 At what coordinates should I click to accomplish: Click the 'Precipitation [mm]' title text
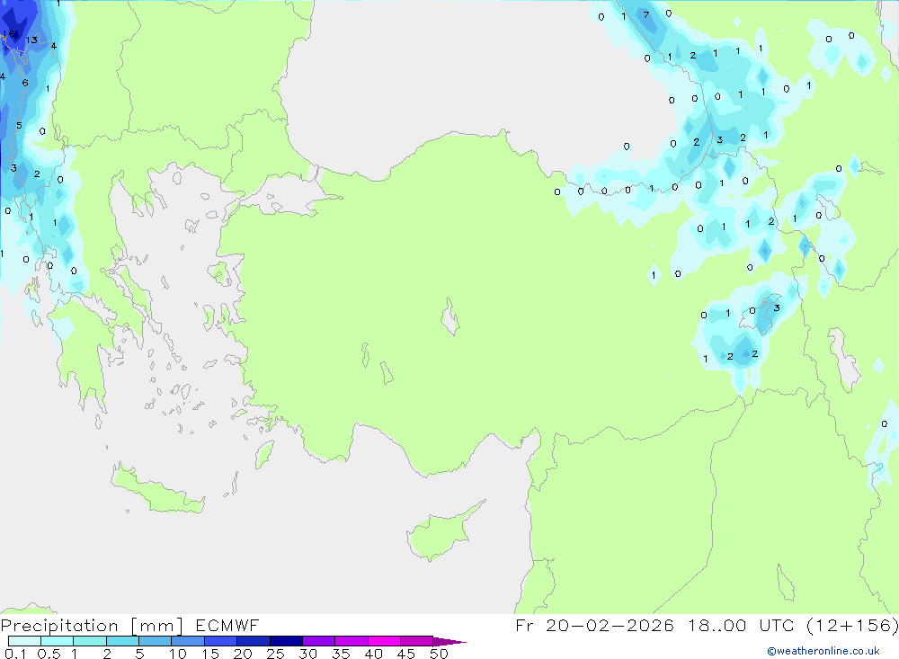(92, 626)
